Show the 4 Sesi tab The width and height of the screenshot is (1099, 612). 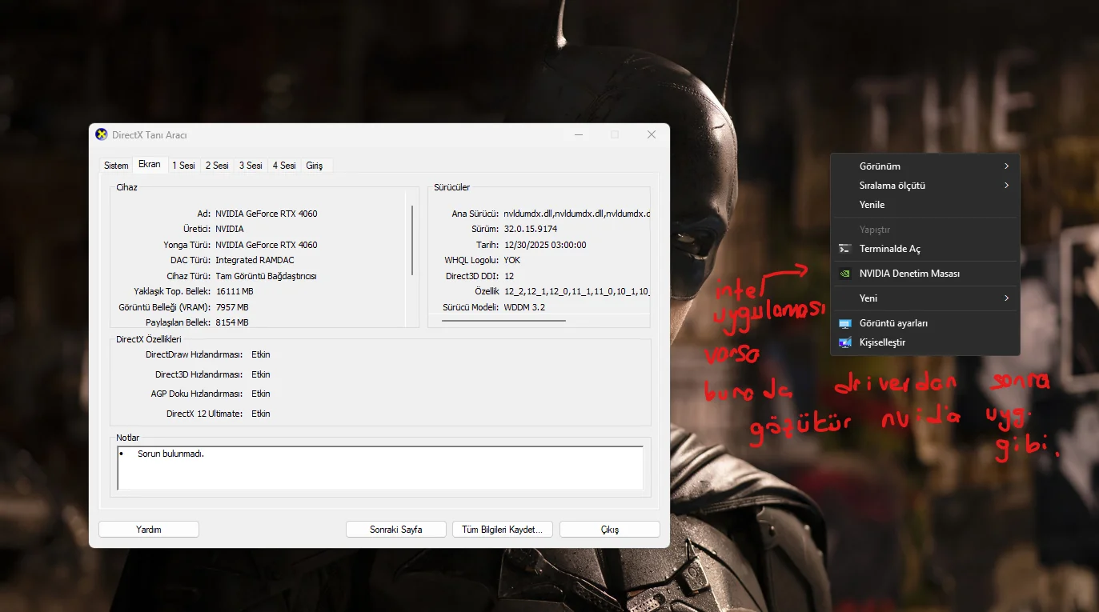click(284, 166)
